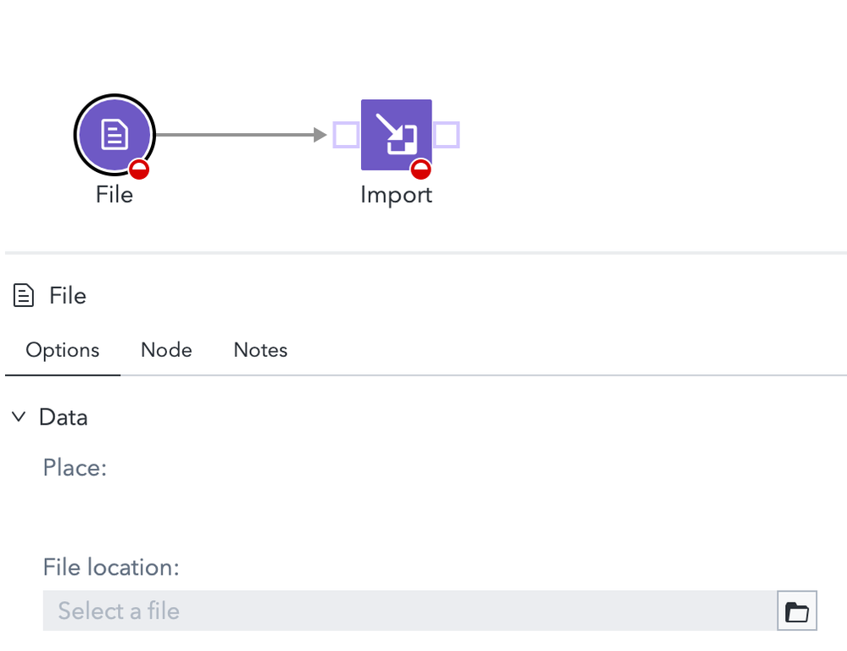Click the Data section heading
This screenshot has height=651, width=847.
pyautogui.click(x=64, y=417)
